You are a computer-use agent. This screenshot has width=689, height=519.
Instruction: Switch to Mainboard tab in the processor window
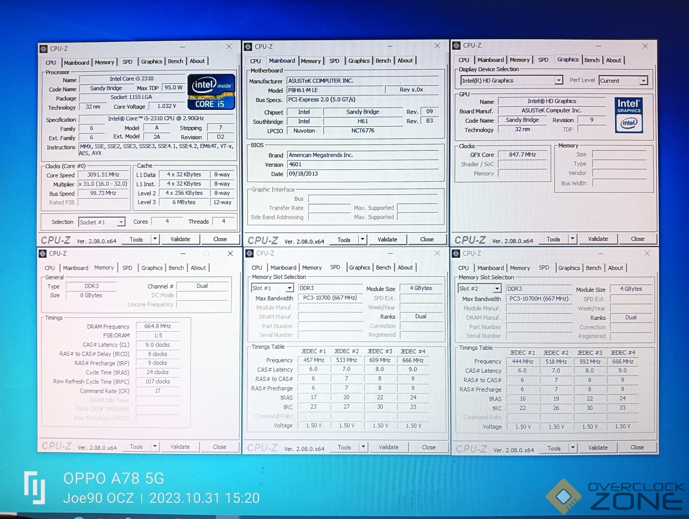77,63
